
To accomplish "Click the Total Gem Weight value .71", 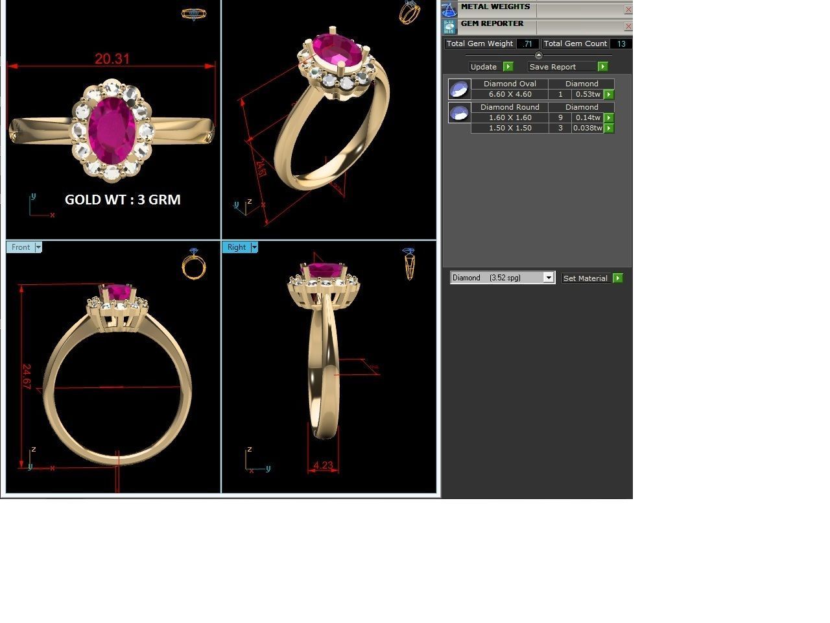I will 528,43.
